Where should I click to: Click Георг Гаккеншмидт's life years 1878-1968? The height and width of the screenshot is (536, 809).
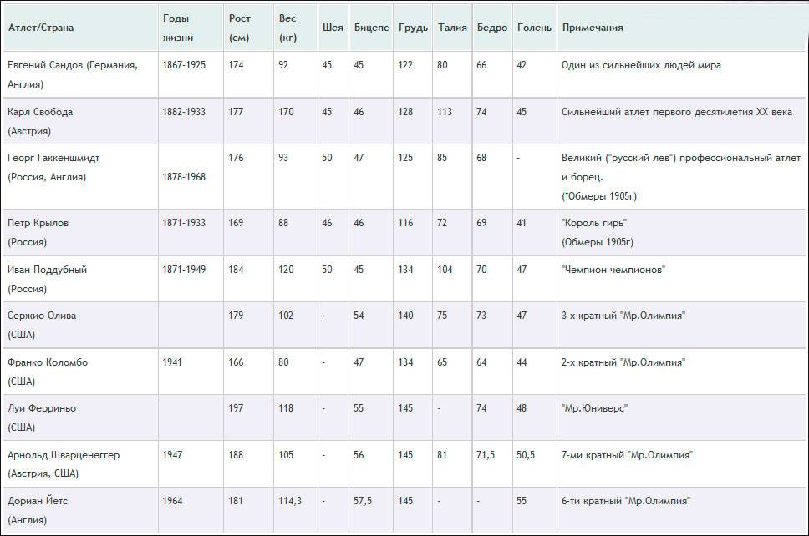tap(184, 177)
